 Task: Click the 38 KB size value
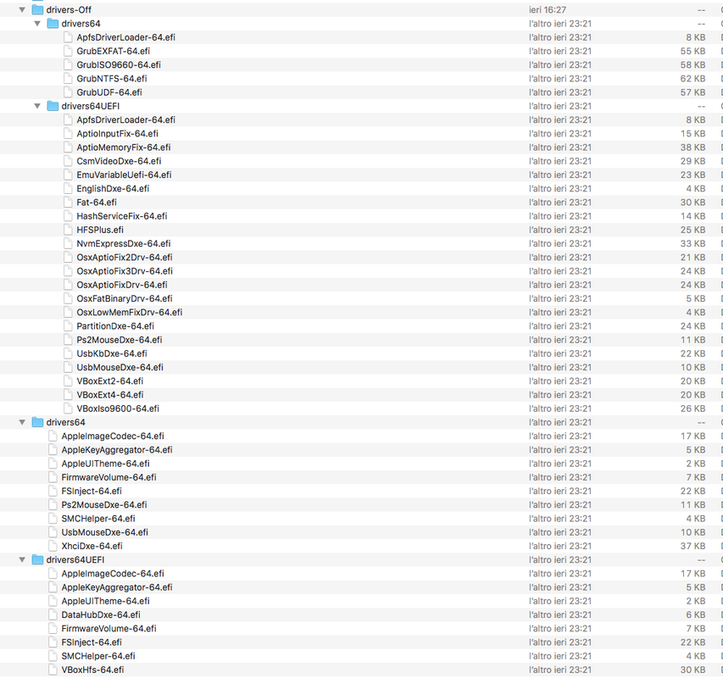[692, 147]
